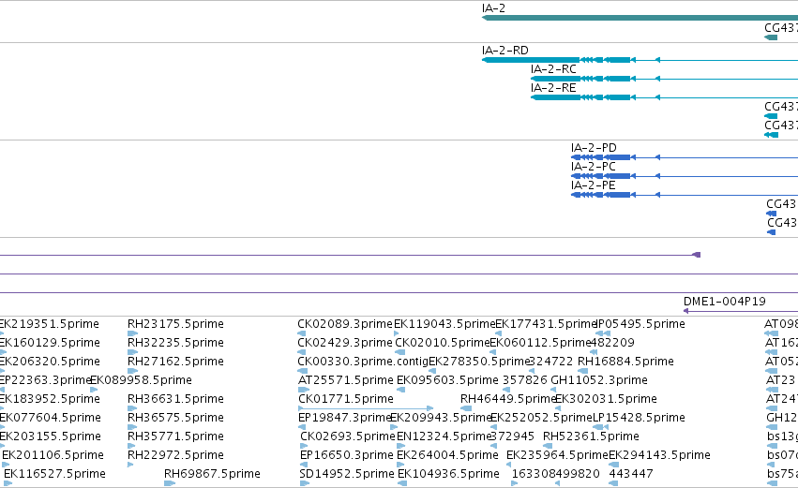Image resolution: width=798 pixels, height=488 pixels.
Task: Open EST IP05495.5prime
Action: coord(640,324)
